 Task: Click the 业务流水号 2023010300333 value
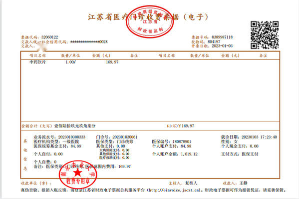72,137
